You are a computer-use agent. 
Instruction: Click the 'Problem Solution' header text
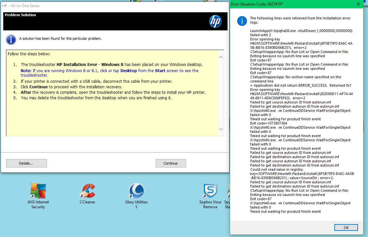point(20,15)
